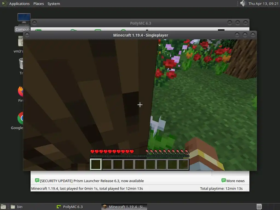This screenshot has width=280, height=210.
Task: Open the Prism Launcher Release 6.3 news link
Action: [92, 181]
